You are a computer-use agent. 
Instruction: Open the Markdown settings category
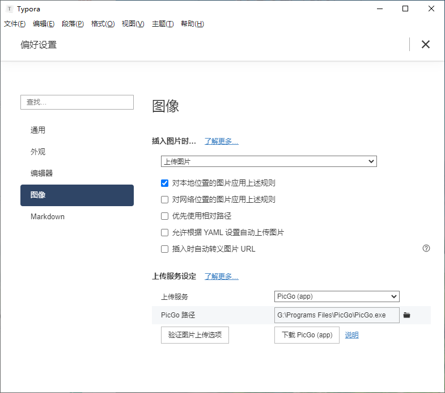pyautogui.click(x=77, y=217)
